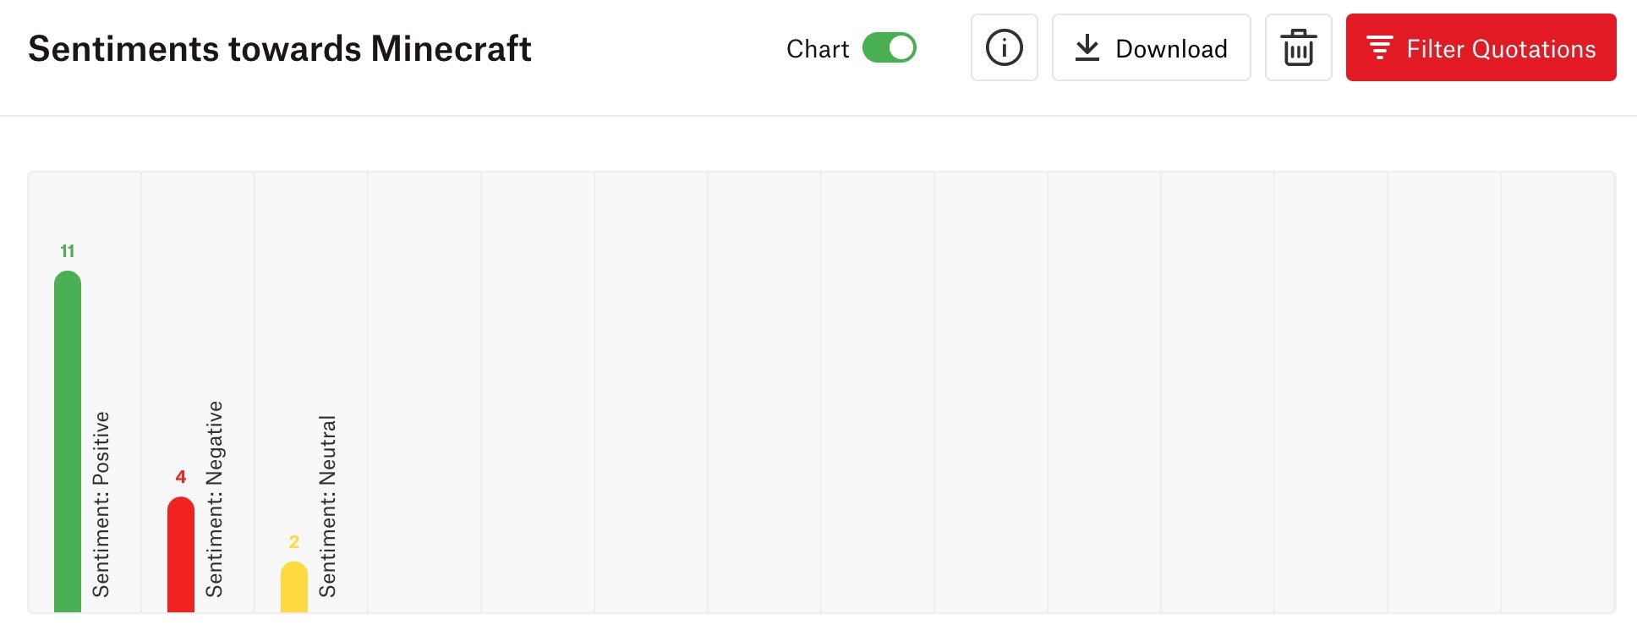Click the count 2 above yellow bar
1637x636 pixels.
point(294,542)
